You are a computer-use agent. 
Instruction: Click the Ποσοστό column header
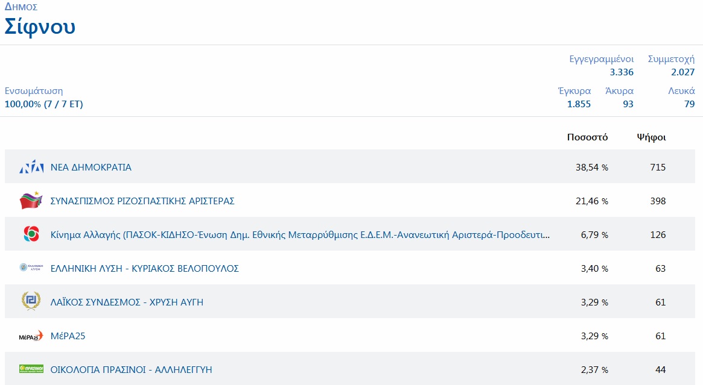coord(587,137)
